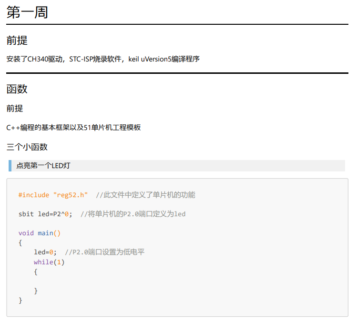The height and width of the screenshot is (321, 357).
Task: Click the large "前提" heading under 第一周
Action: (x=17, y=40)
